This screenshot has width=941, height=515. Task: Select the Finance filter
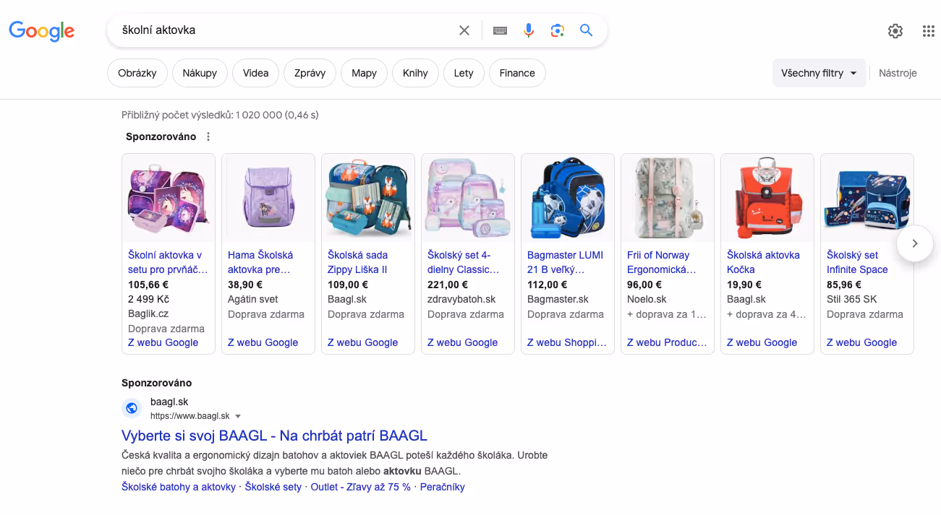tap(517, 73)
